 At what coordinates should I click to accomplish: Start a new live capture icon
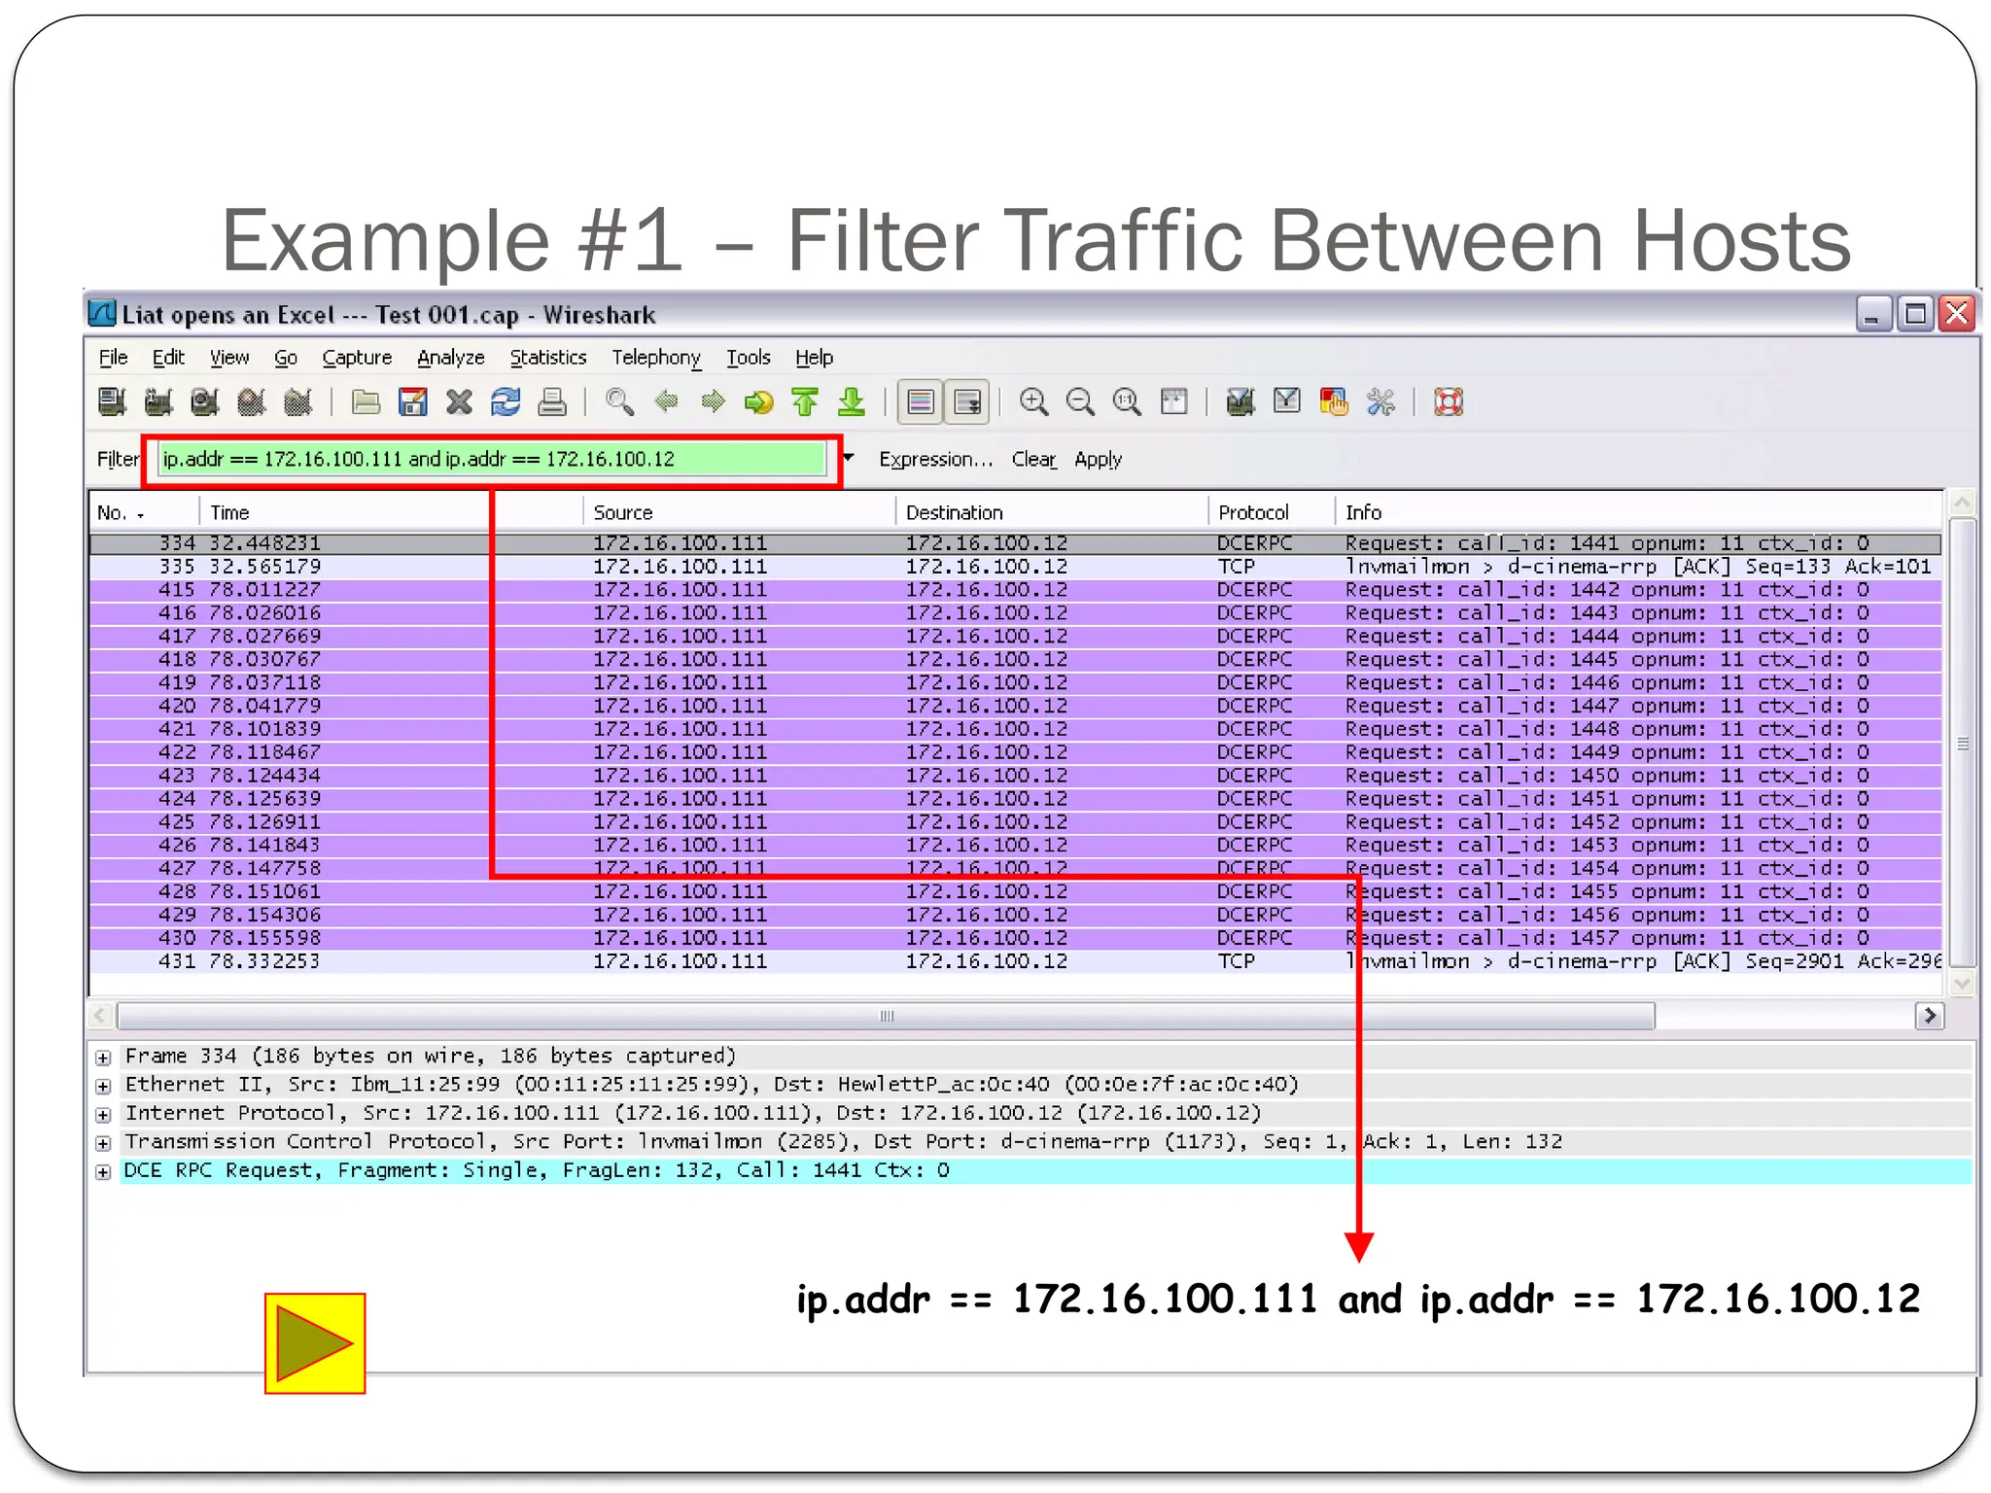(205, 401)
